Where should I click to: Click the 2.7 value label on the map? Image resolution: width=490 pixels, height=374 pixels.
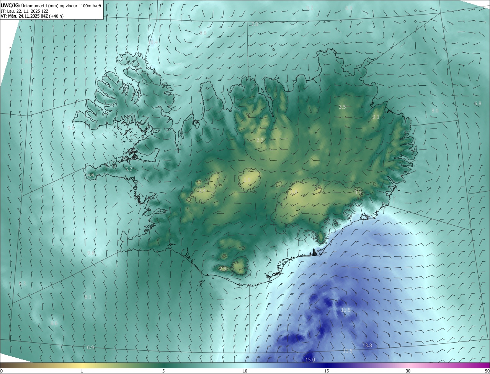pyautogui.click(x=260, y=140)
